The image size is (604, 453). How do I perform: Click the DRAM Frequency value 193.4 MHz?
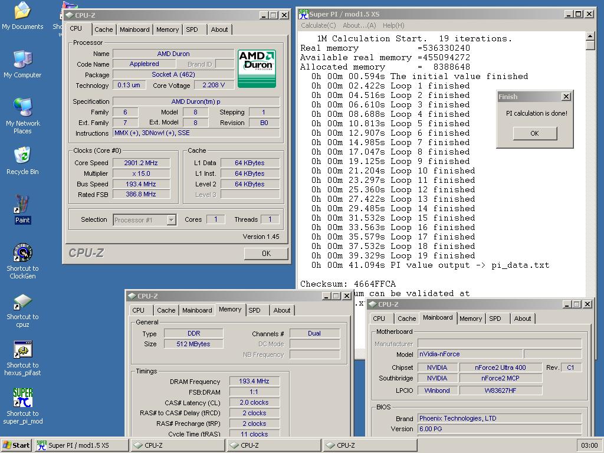point(254,382)
